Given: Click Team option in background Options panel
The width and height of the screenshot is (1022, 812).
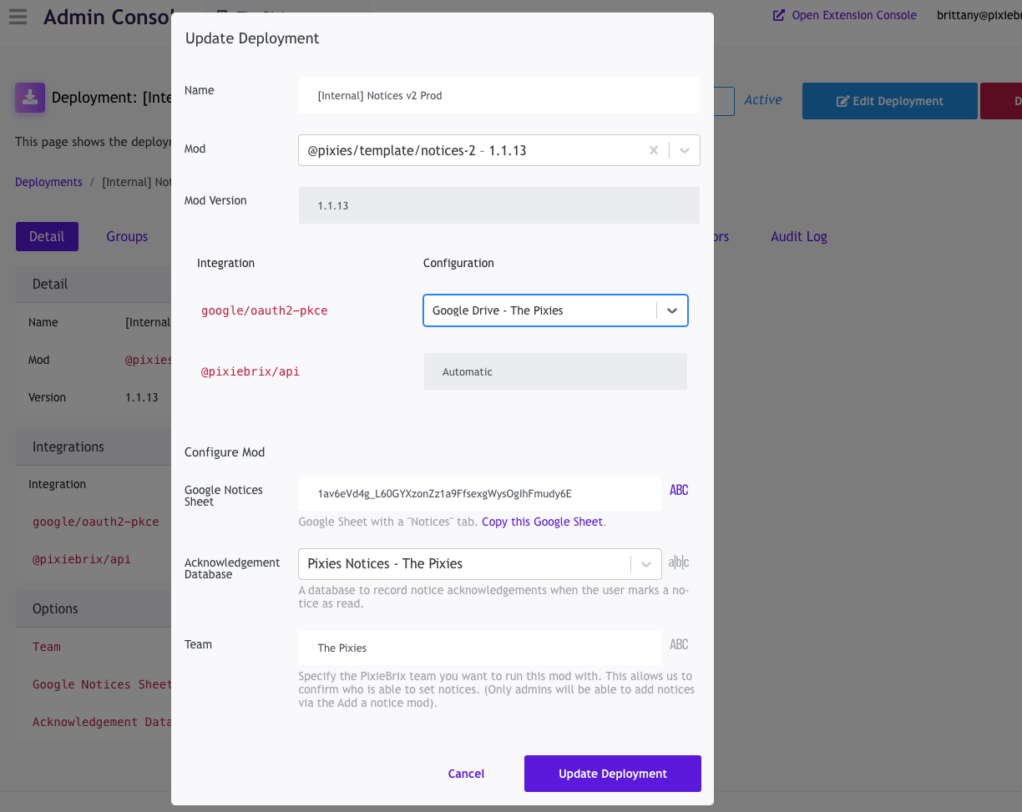Looking at the screenshot, I should (47, 647).
